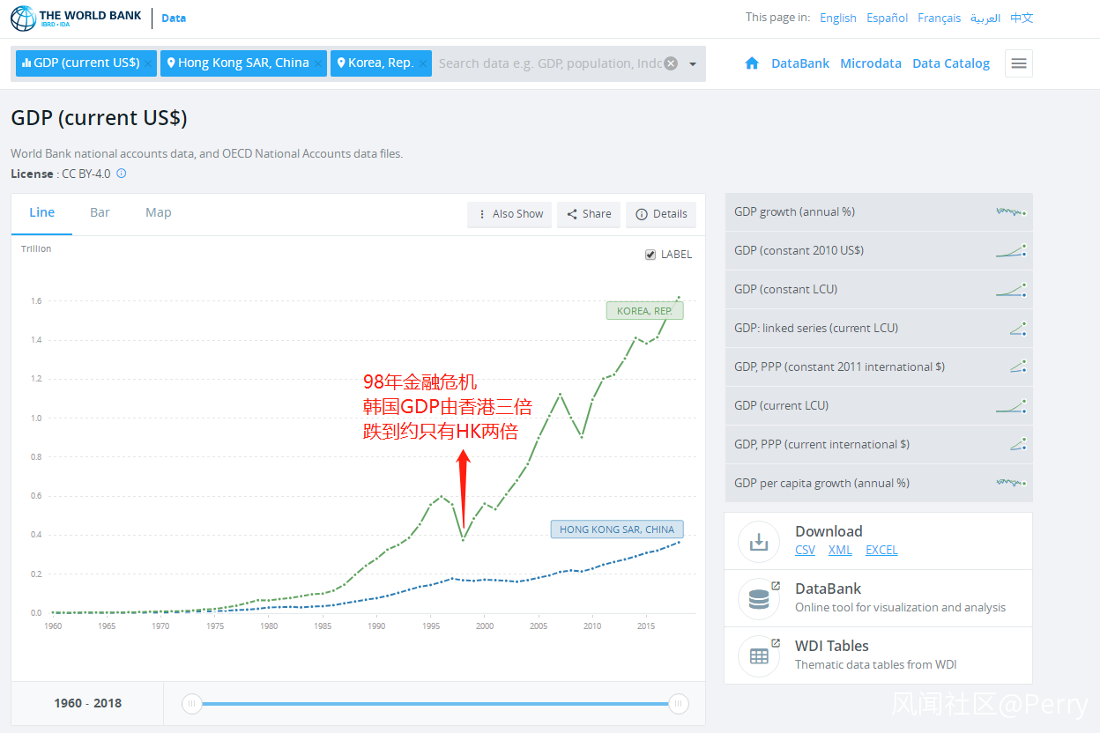
Task: Open GDP: linked series sparkline
Action: tap(1018, 328)
